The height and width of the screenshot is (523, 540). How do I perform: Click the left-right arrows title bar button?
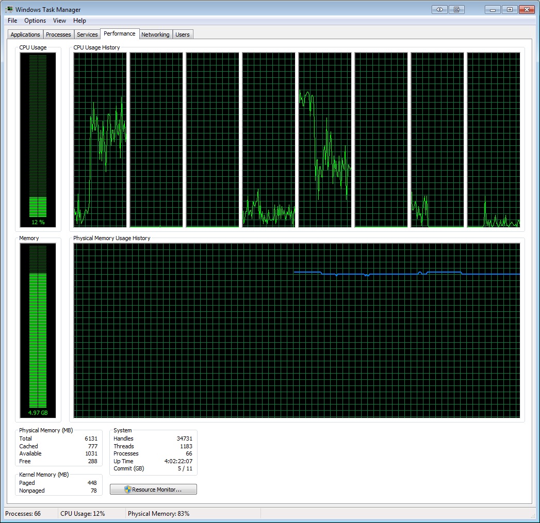(x=439, y=10)
